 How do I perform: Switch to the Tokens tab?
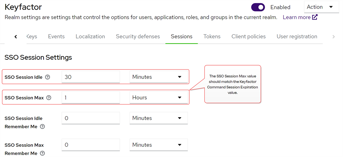(x=212, y=36)
